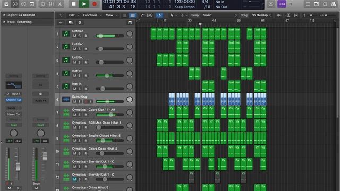Image resolution: width=340 pixels, height=191 pixels.
Task: Toggle vertical auto zoom icon
Action: click(x=288, y=15)
